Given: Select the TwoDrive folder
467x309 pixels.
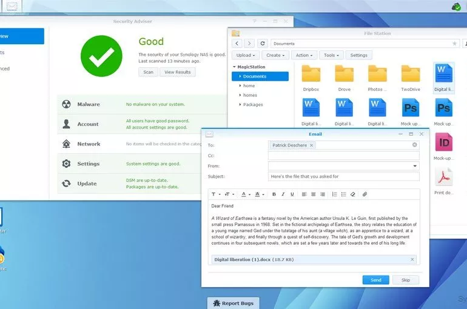Looking at the screenshot, I should point(411,78).
